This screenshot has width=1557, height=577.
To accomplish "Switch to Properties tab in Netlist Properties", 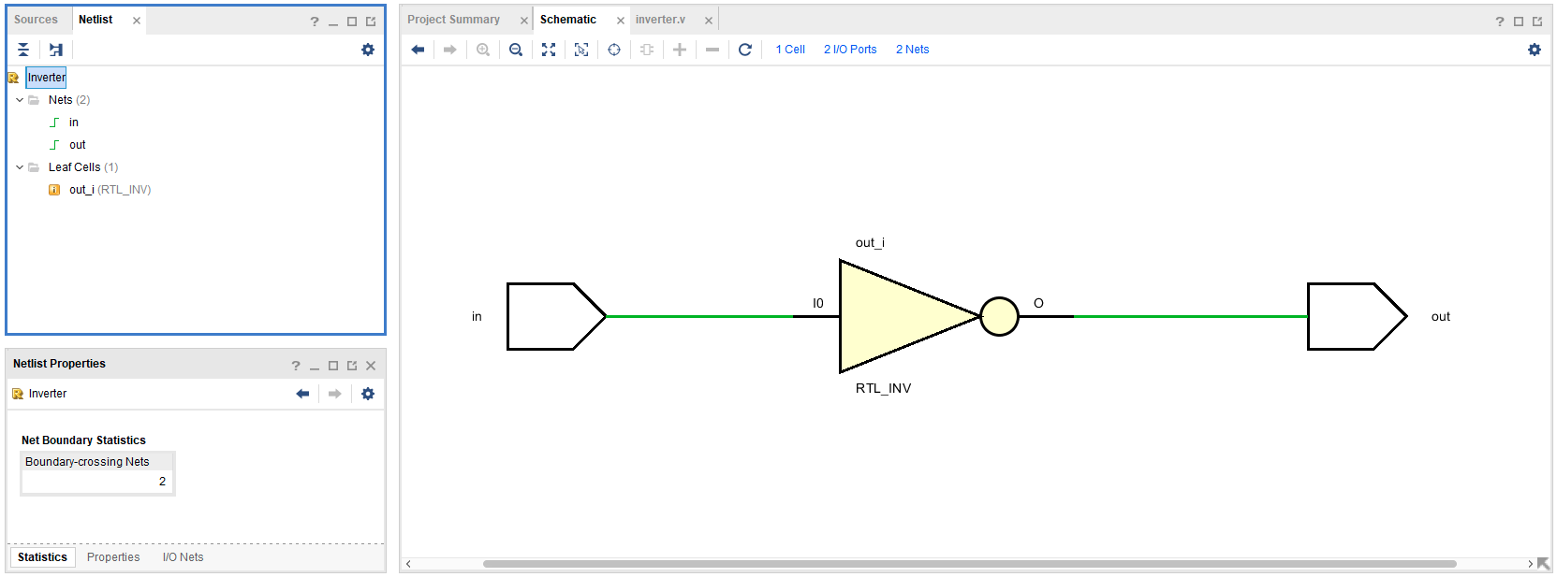I will (113, 557).
